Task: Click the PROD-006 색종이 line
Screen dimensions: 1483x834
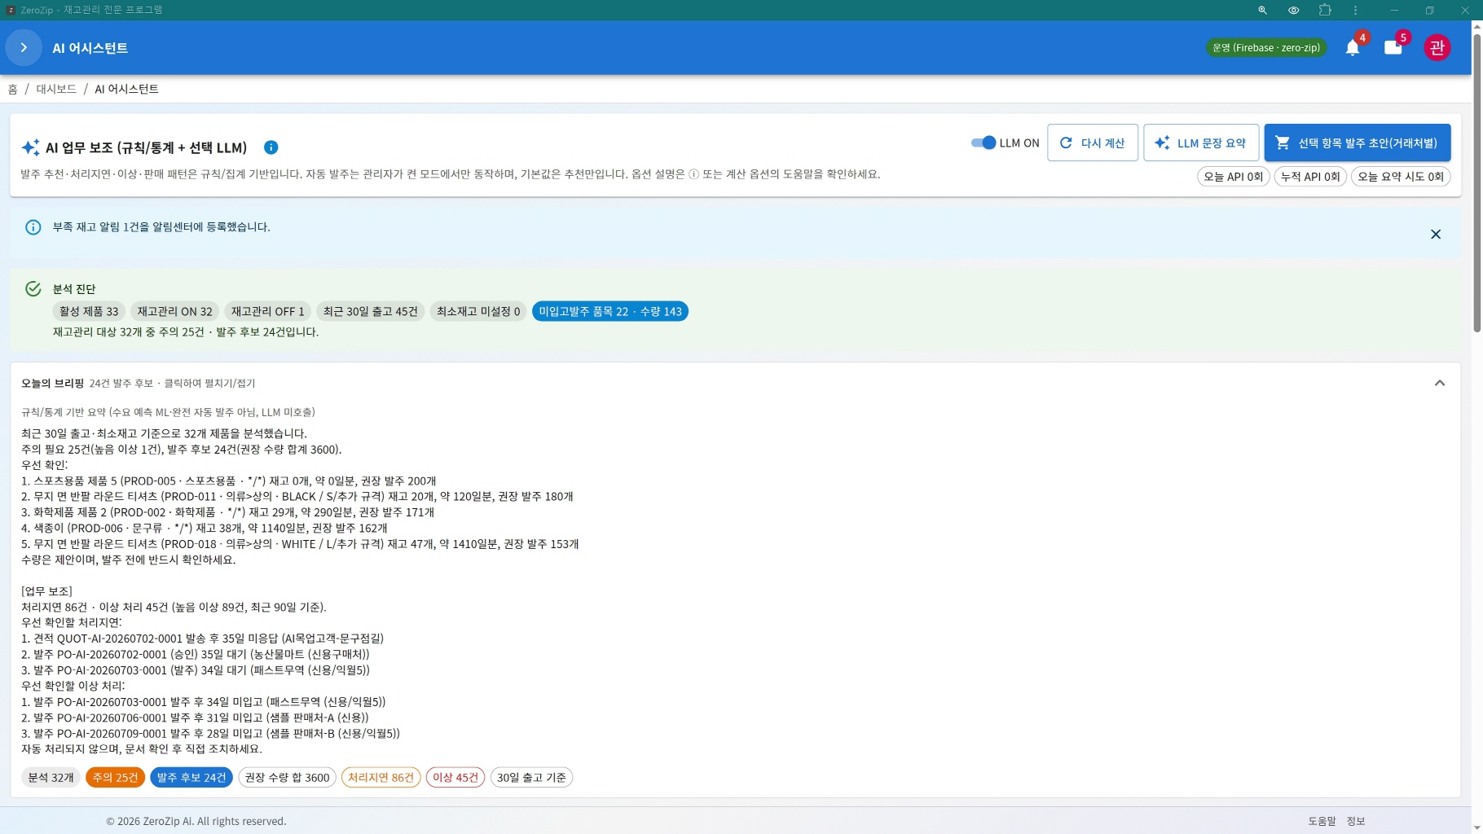Action: (x=205, y=528)
